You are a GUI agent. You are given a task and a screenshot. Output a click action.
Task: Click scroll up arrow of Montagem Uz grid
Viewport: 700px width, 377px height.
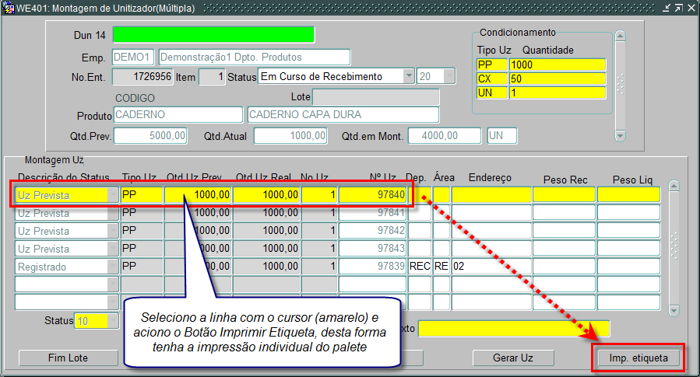click(674, 186)
